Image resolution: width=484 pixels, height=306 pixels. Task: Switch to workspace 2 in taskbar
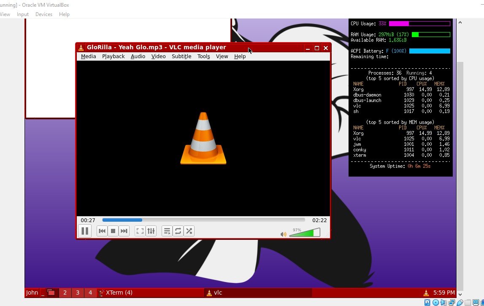point(65,293)
